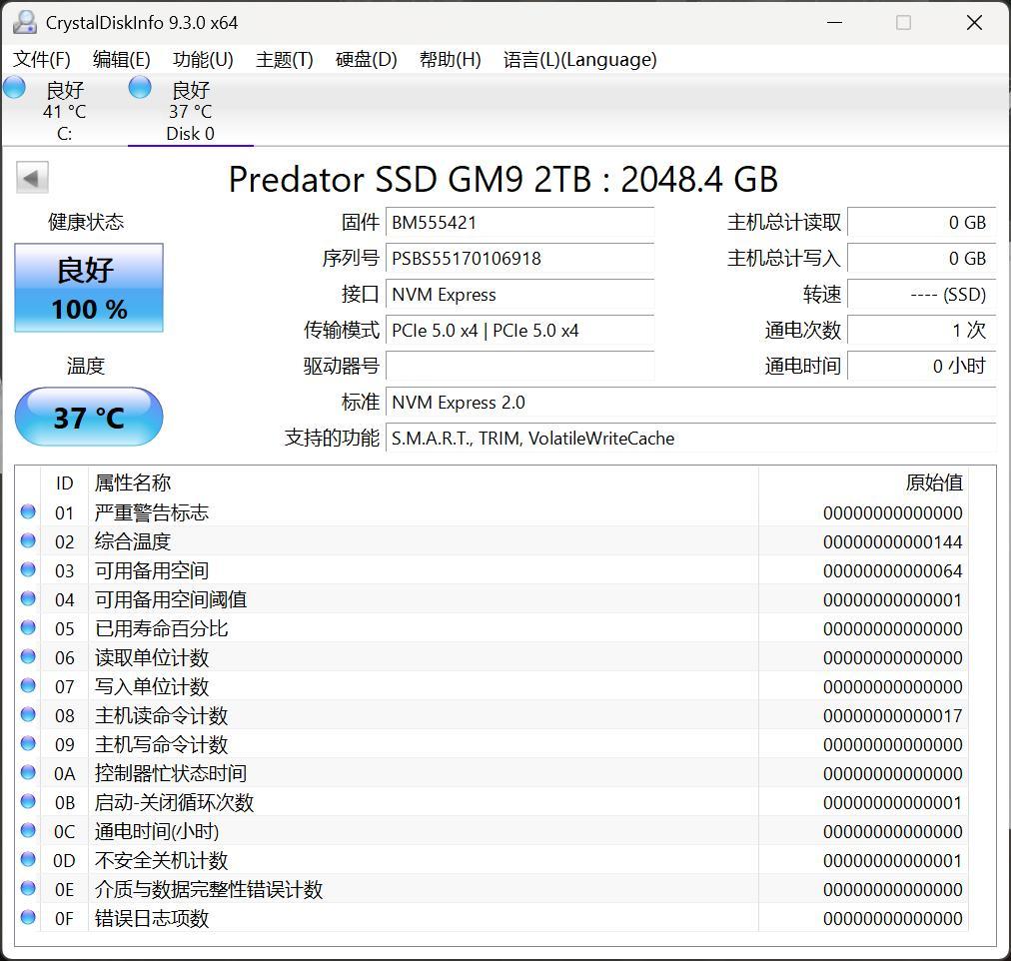Click the status dot for attribute 0A
The image size is (1011, 961).
coord(28,773)
